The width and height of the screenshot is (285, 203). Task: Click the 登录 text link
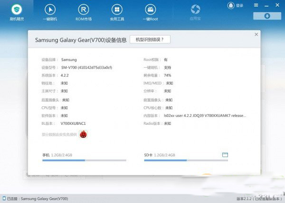[239, 6]
